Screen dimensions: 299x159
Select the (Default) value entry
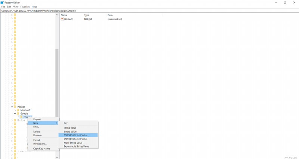[68, 19]
